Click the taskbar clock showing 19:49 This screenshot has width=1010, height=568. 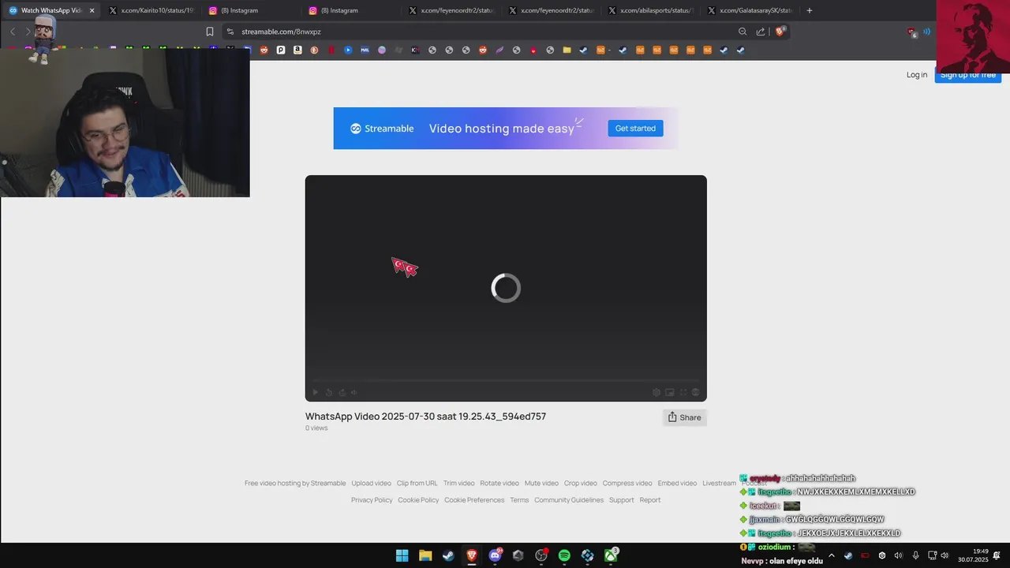tap(973, 555)
